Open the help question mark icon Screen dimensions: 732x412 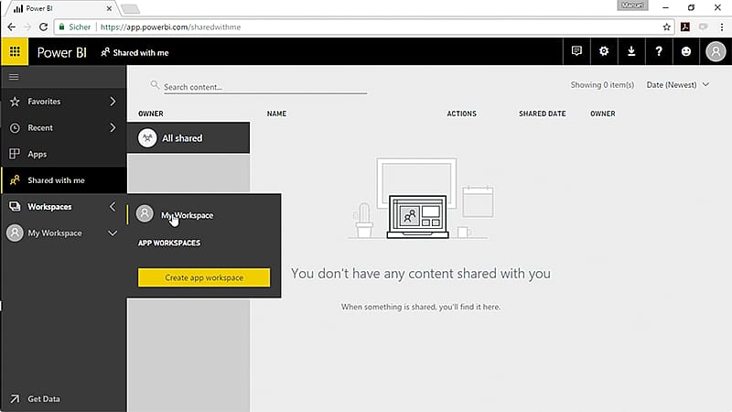pos(659,51)
